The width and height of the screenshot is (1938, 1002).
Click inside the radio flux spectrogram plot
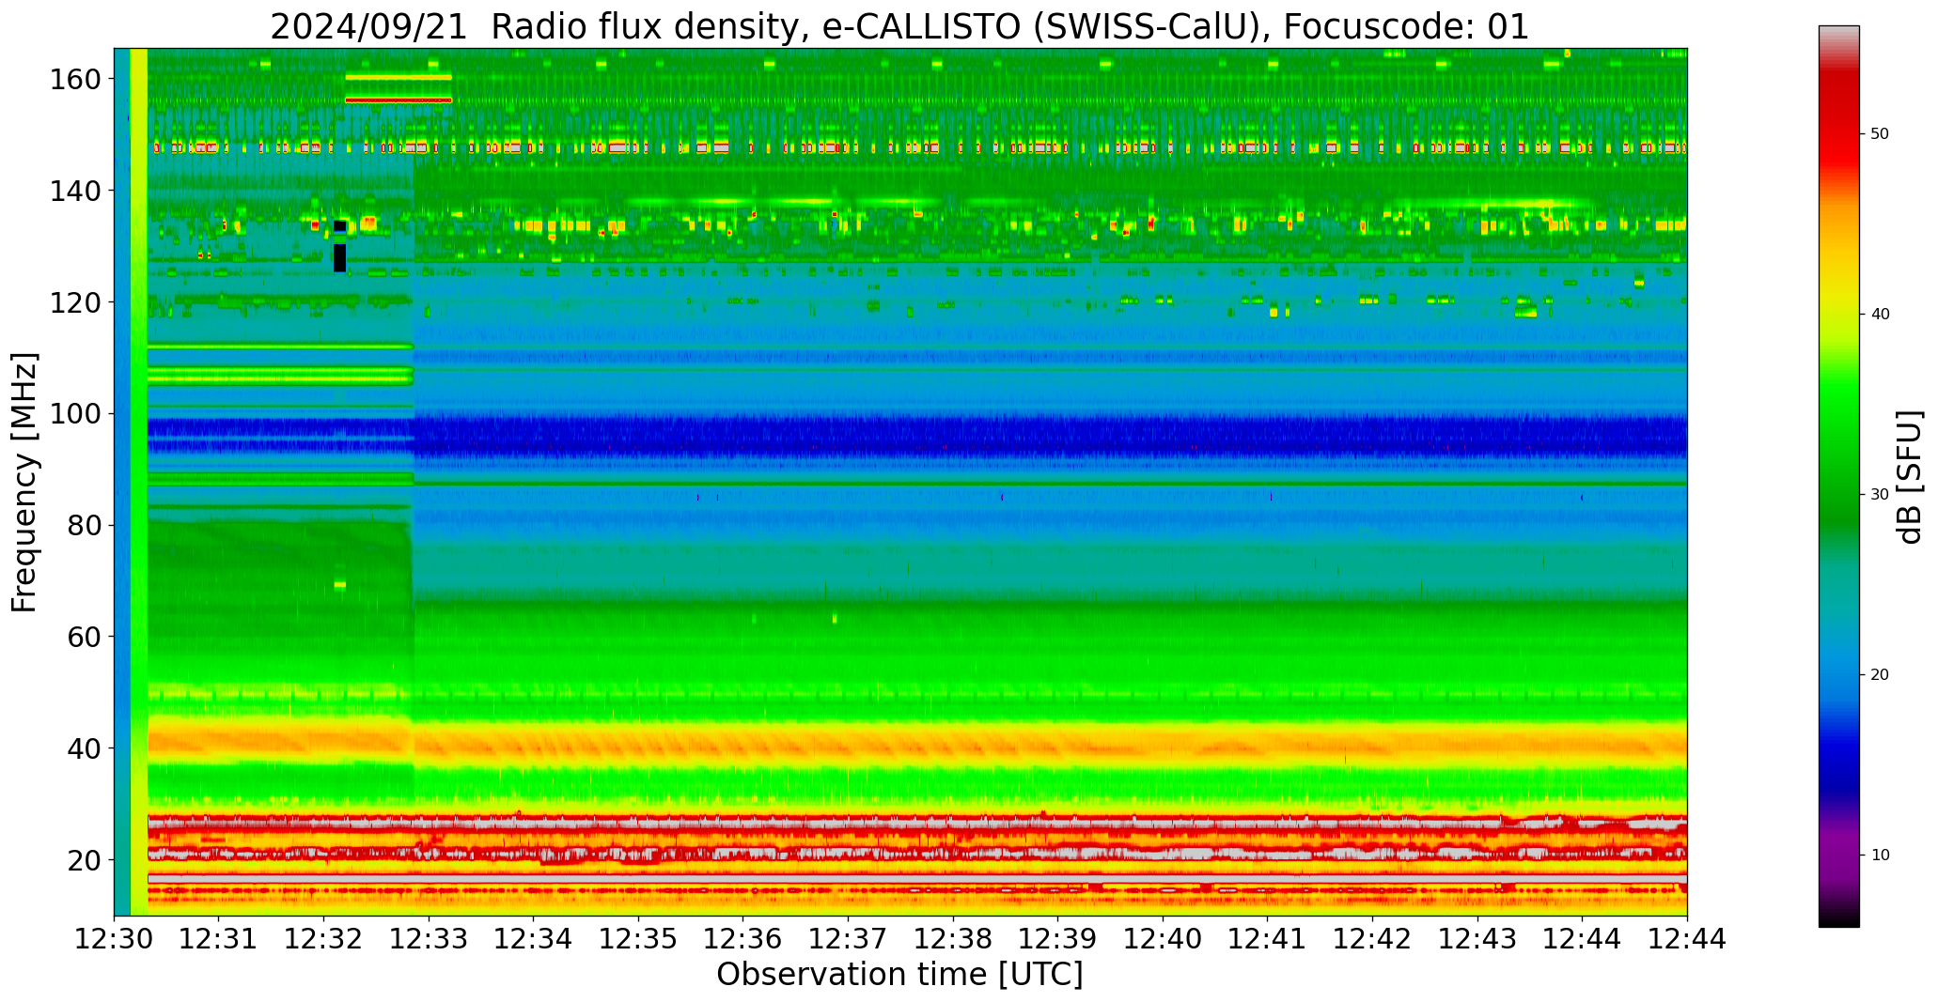click(900, 482)
